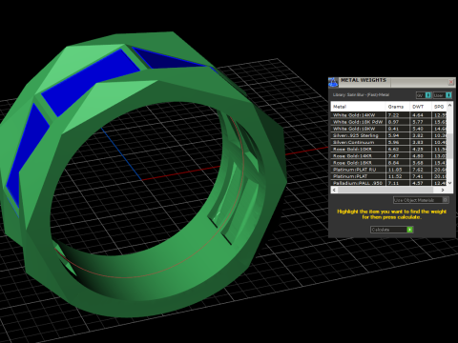The height and width of the screenshot is (343, 458).
Task: Select the White Gold:14KW row
Action: pos(388,115)
